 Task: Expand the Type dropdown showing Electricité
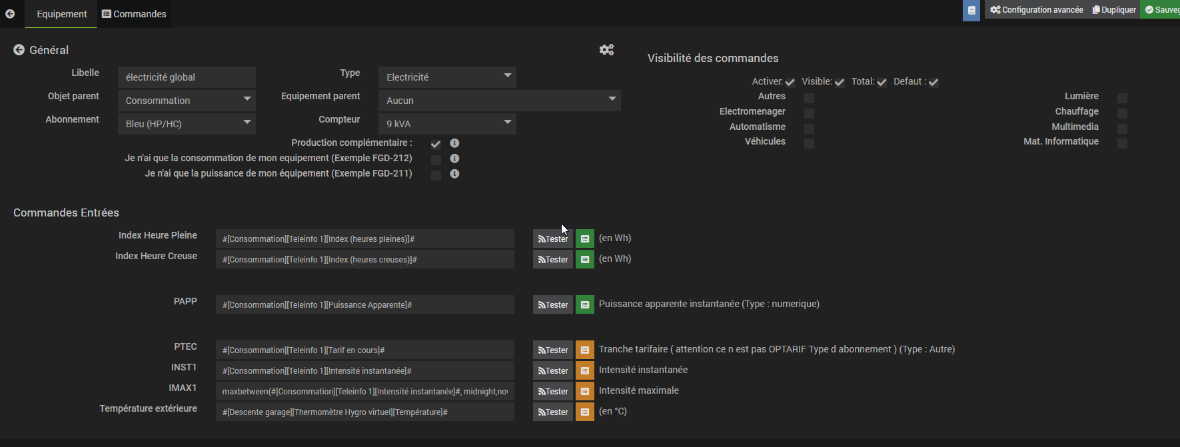[x=447, y=77]
